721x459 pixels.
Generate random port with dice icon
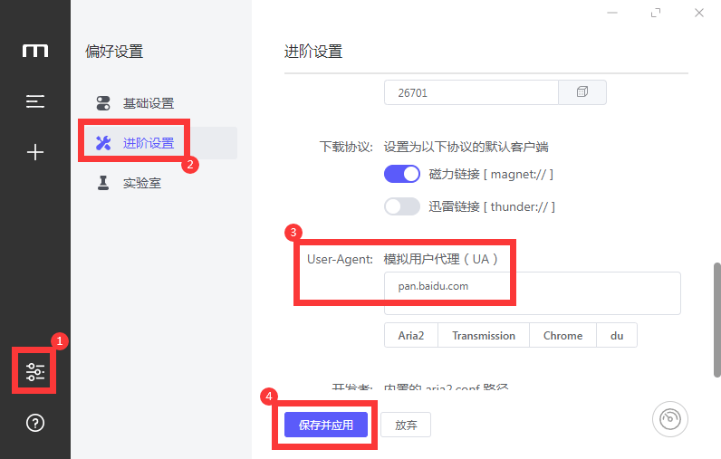[x=582, y=92]
